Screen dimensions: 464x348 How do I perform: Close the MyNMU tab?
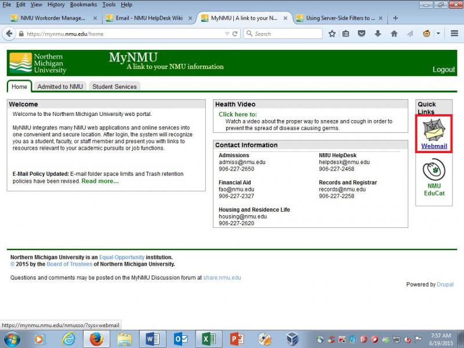tap(285, 18)
